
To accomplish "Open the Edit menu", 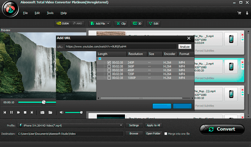I will 37,13.
